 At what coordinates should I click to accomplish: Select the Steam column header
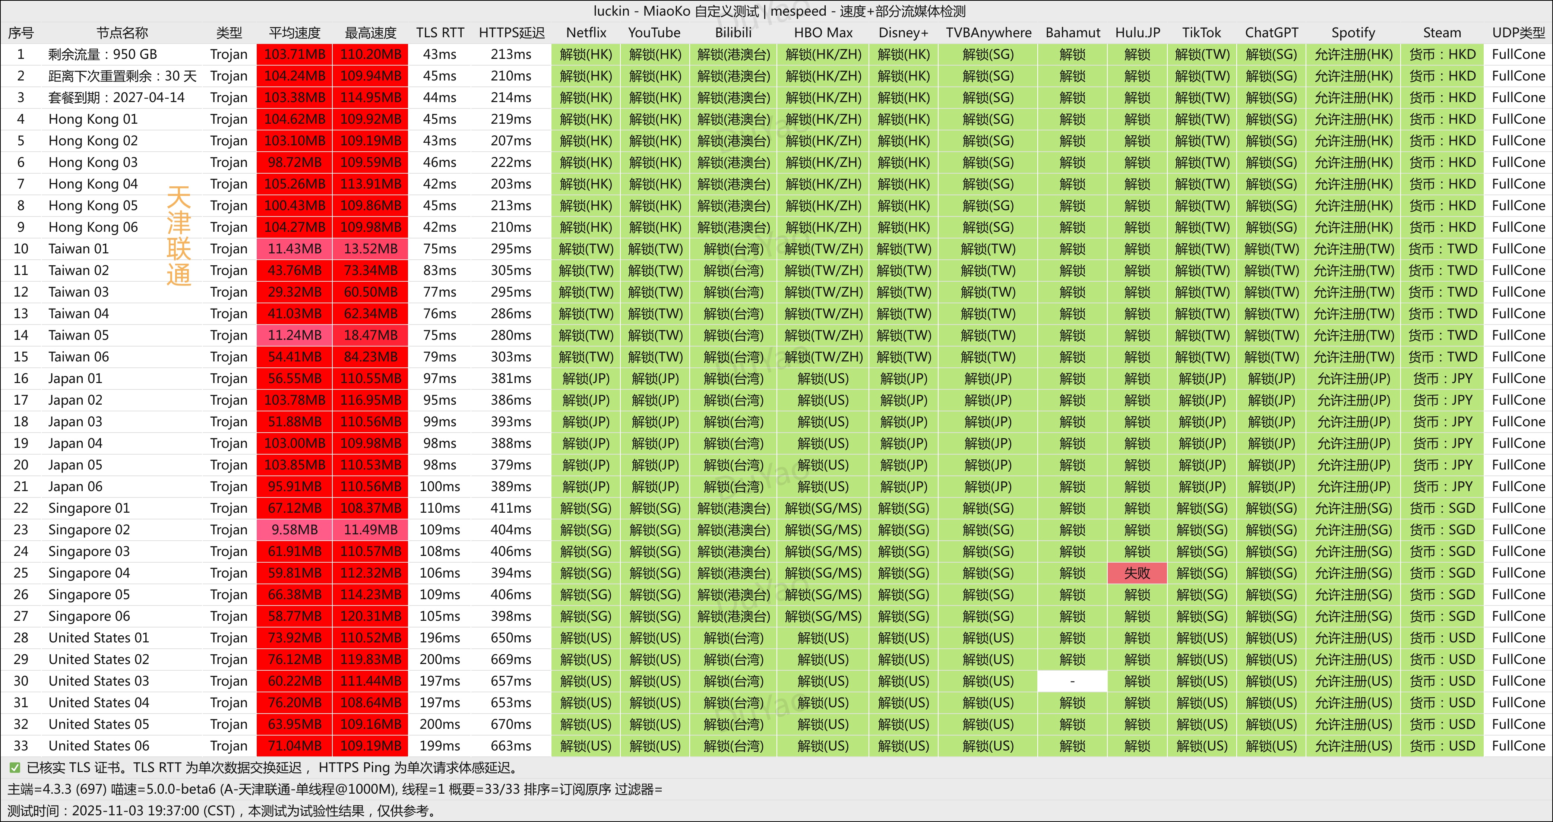1442,32
